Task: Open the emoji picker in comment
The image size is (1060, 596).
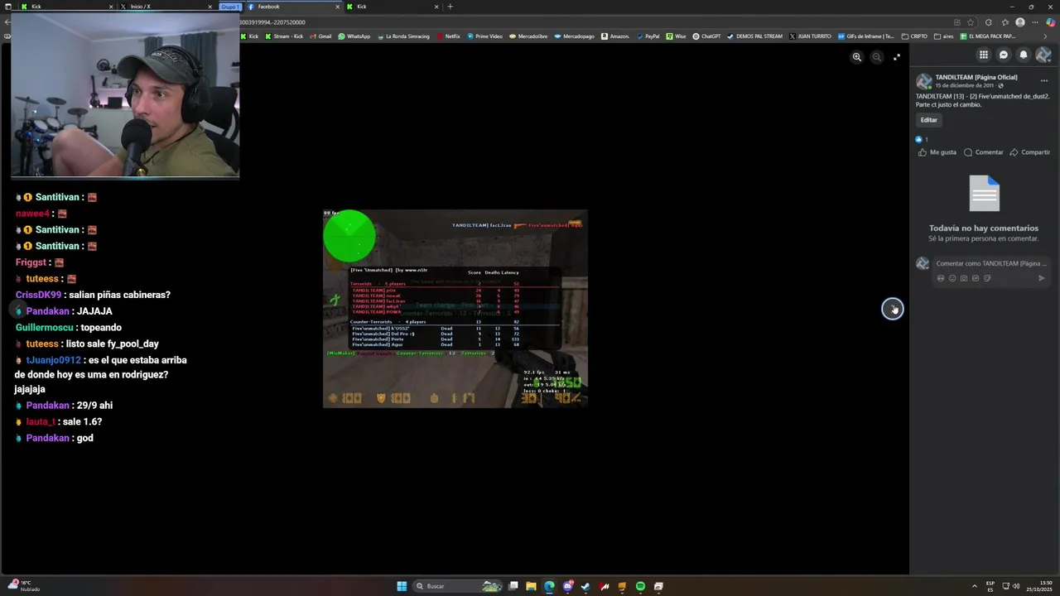Action: [952, 278]
